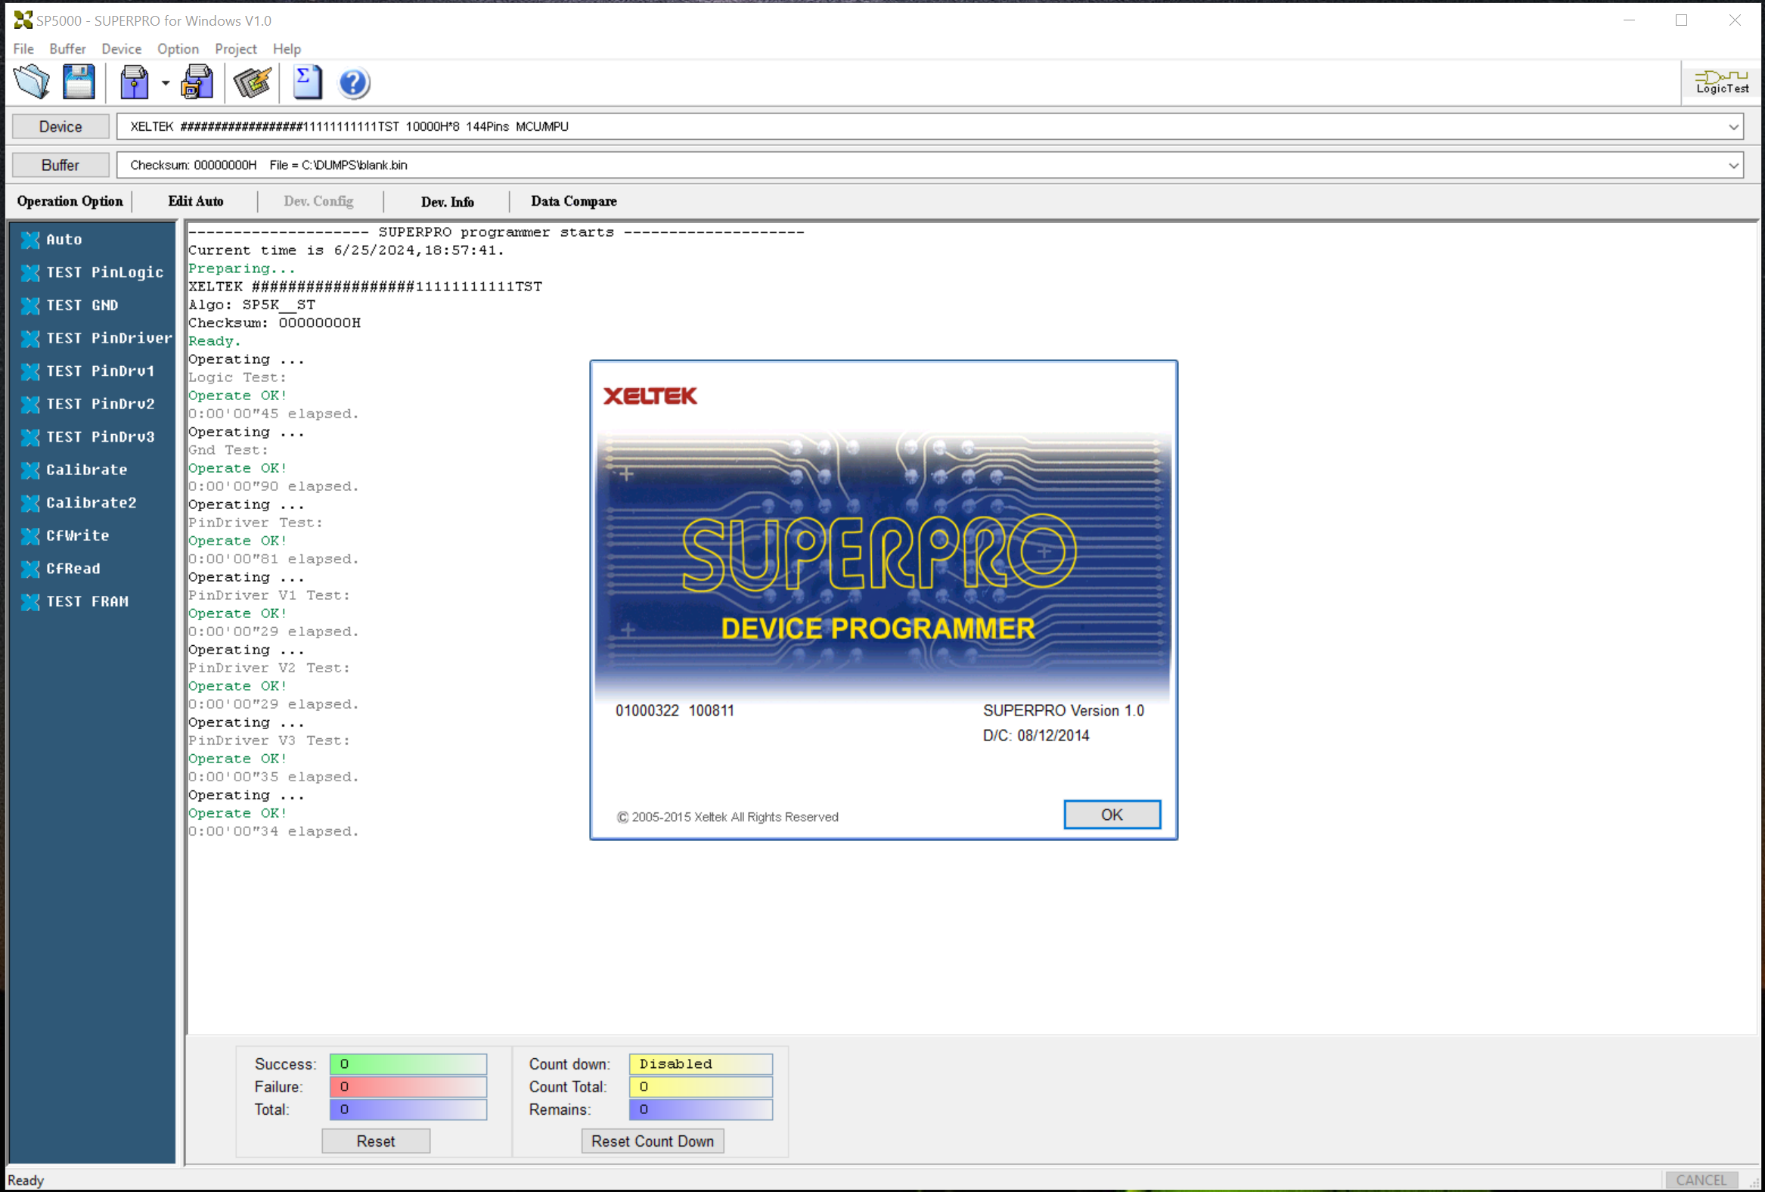Click the blue help question icon
Viewport: 1765px width, 1192px height.
coord(353,82)
